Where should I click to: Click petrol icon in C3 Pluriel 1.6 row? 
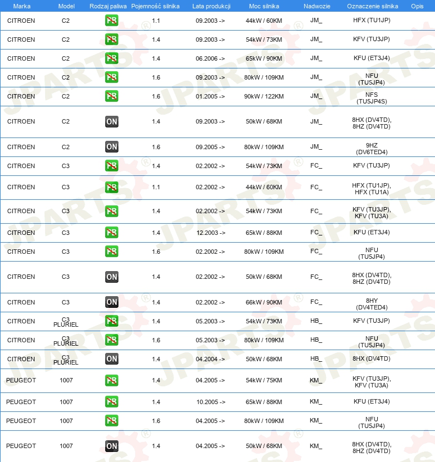(x=112, y=340)
